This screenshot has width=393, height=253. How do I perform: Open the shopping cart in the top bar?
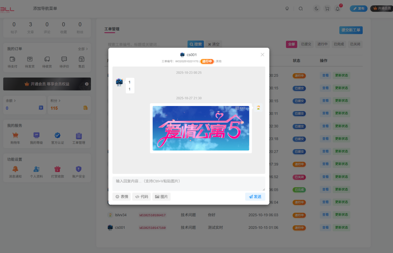(327, 8)
